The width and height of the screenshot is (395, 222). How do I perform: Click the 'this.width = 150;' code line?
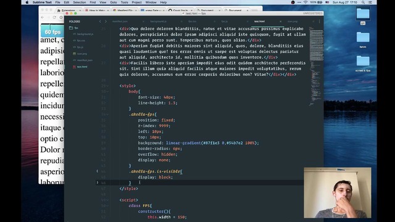(167, 217)
